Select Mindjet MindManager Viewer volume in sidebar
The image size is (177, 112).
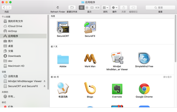tap(23, 81)
